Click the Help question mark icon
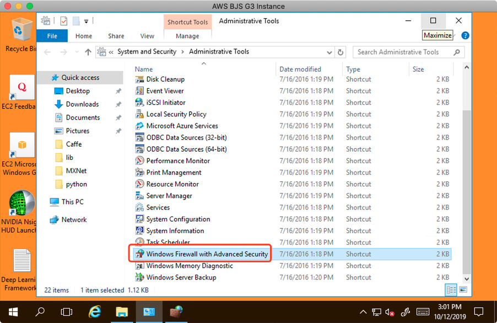The height and width of the screenshot is (323, 497). [x=465, y=36]
